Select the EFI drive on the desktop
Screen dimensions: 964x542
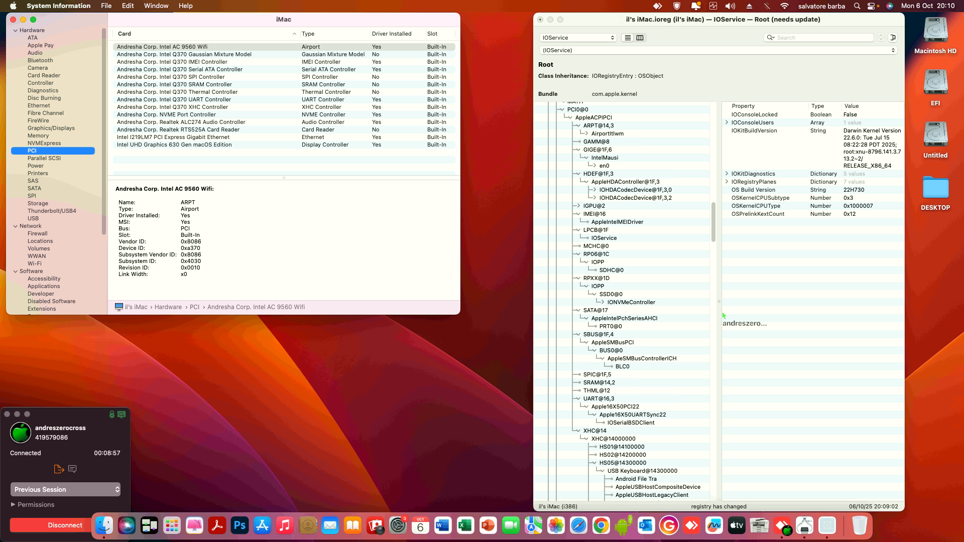pos(935,83)
